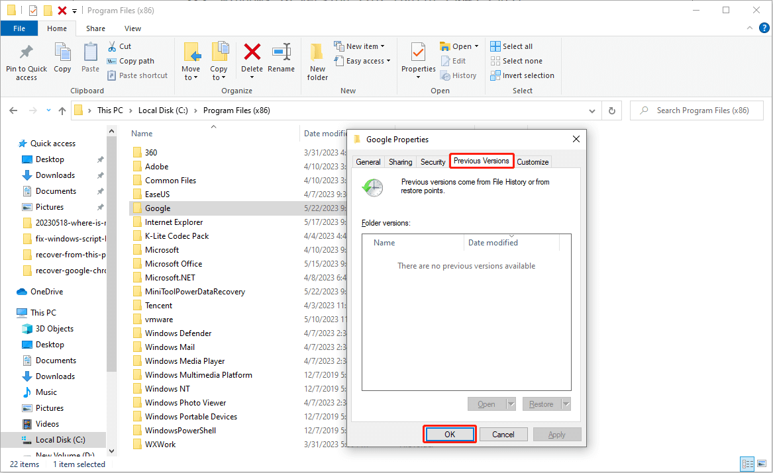Screen dimensions: 773x473
Task: Click Cancel in Google Properties dialog
Action: 503,435
